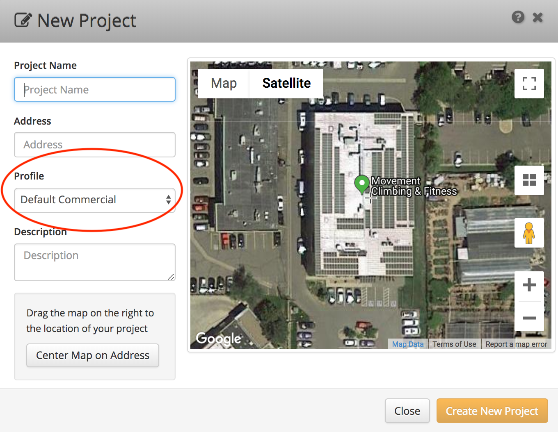The image size is (558, 432).
Task: Switch to the Satellite view tab
Action: [x=286, y=83]
